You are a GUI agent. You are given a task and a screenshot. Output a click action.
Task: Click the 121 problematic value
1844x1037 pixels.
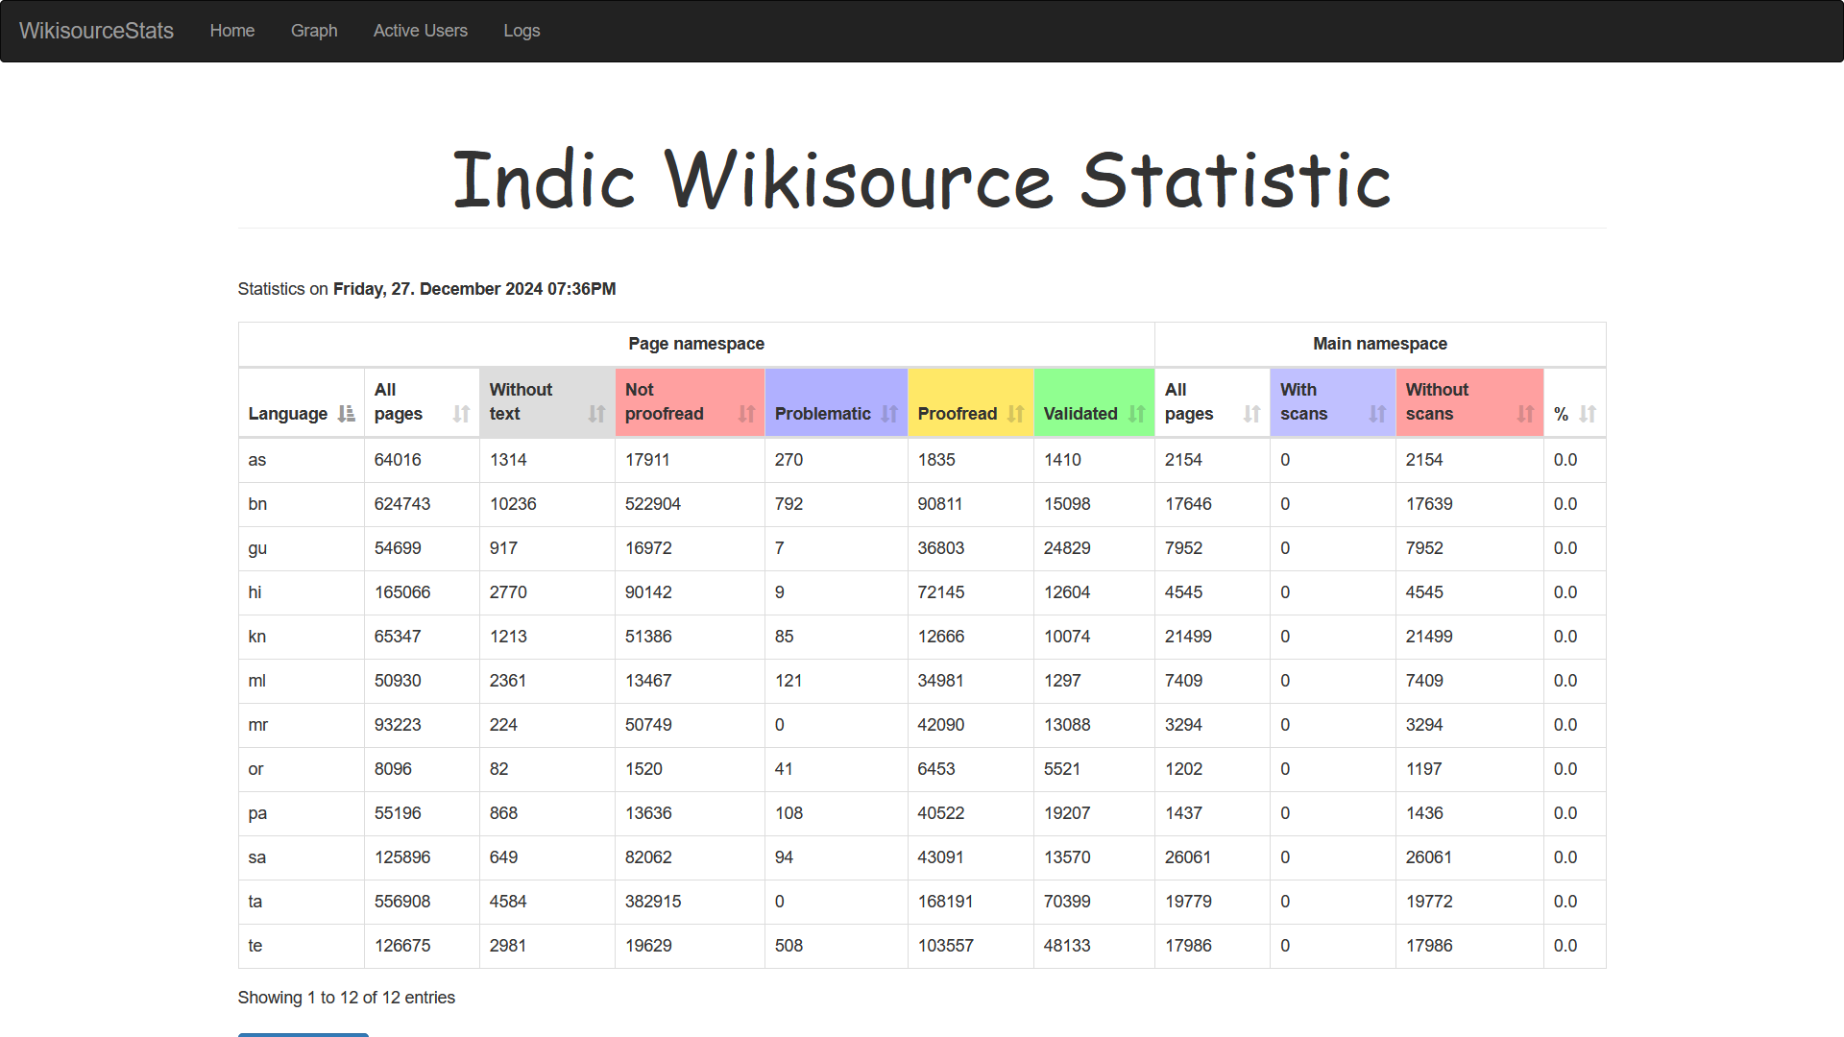789,681
